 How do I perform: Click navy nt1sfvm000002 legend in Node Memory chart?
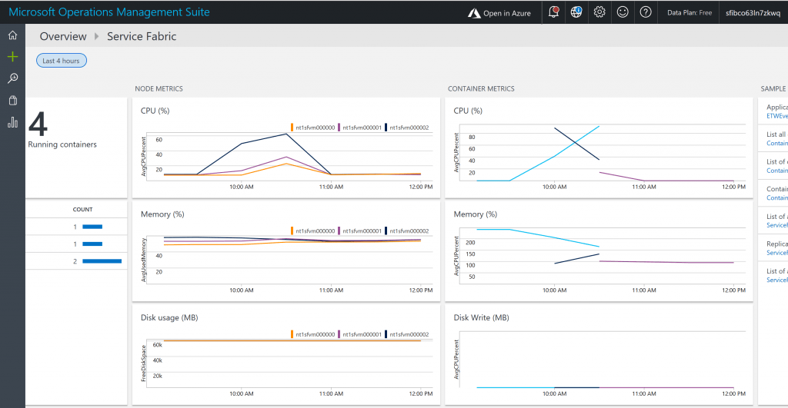(x=409, y=231)
